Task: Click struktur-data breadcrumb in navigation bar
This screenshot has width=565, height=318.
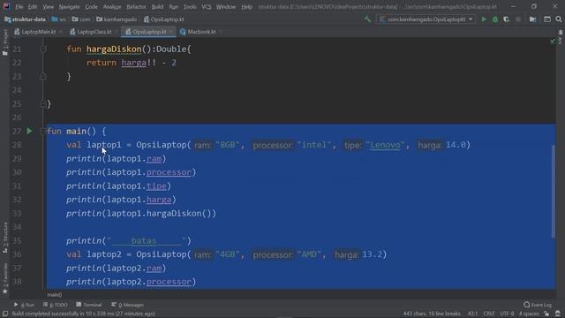Action: point(26,19)
